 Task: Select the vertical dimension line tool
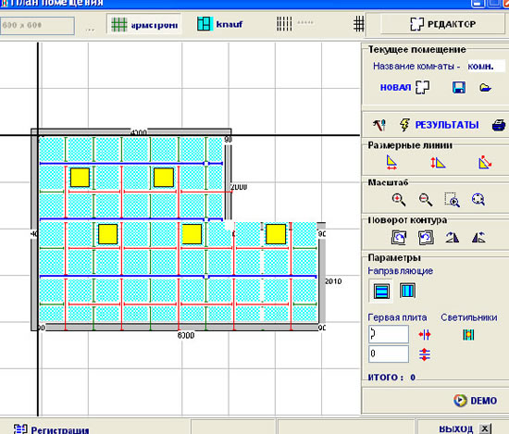tap(438, 163)
